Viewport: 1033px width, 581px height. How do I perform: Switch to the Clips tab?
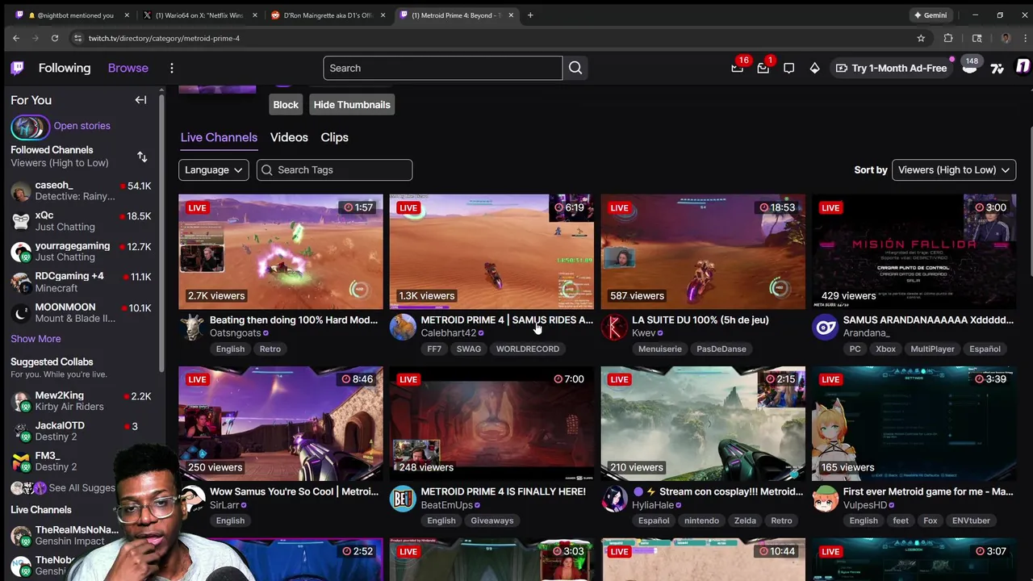(x=334, y=137)
